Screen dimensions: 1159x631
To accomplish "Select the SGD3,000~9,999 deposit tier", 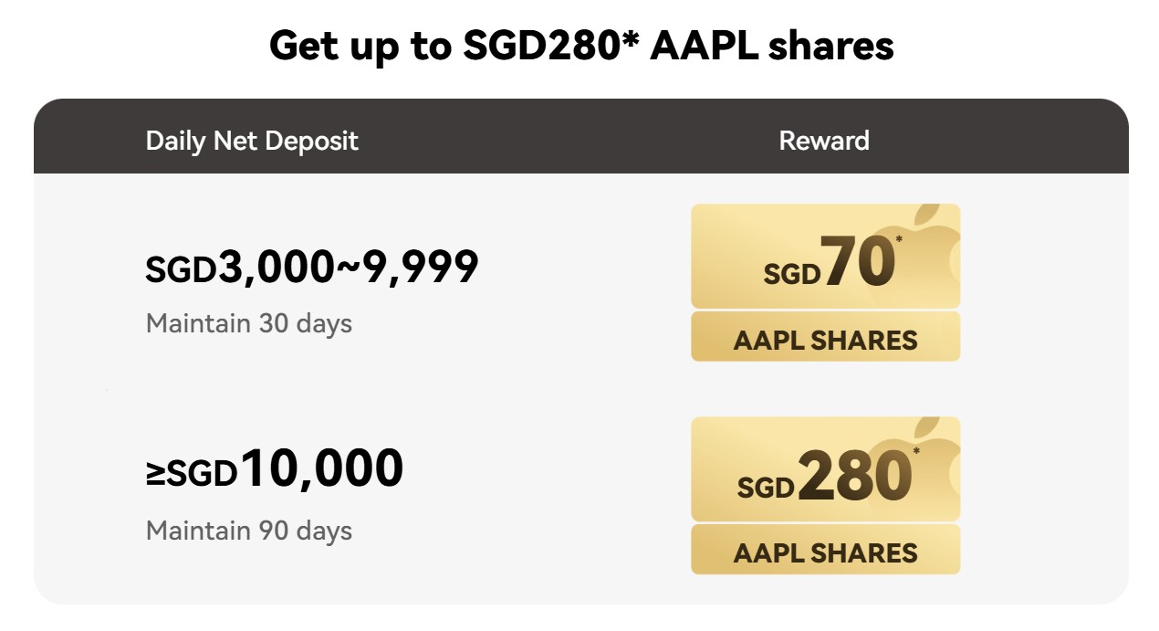I will tap(312, 268).
